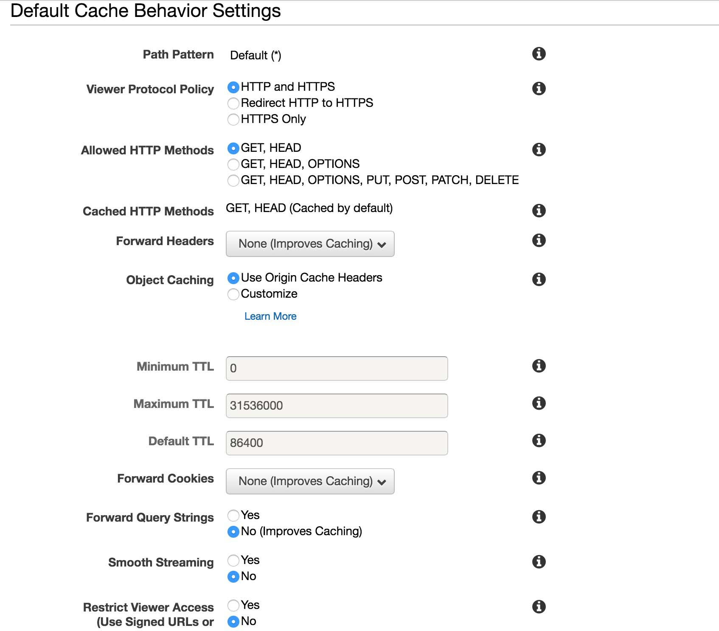Viewport: 719px width, 631px height.
Task: Click the info icon next to Path Pattern
Action: 539,54
